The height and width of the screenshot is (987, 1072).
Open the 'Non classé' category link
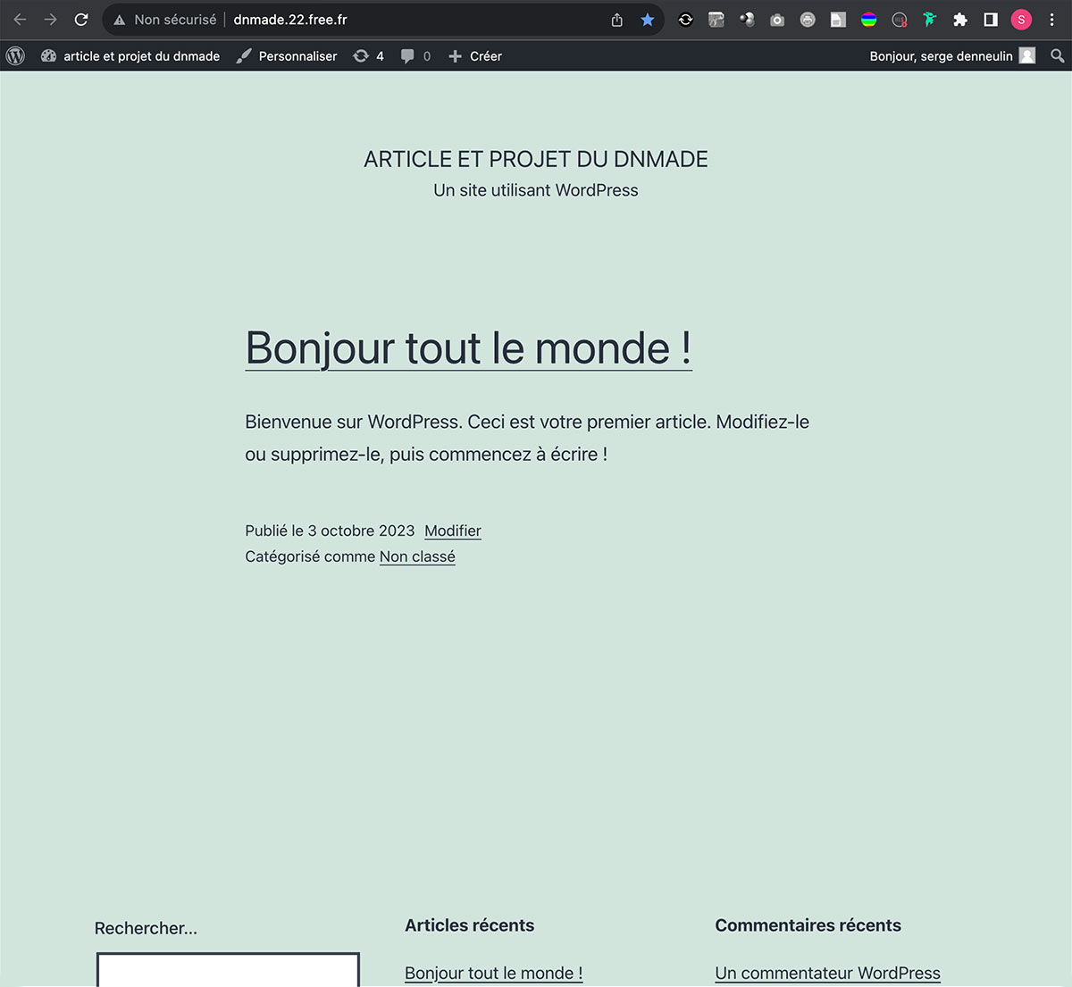(x=417, y=556)
